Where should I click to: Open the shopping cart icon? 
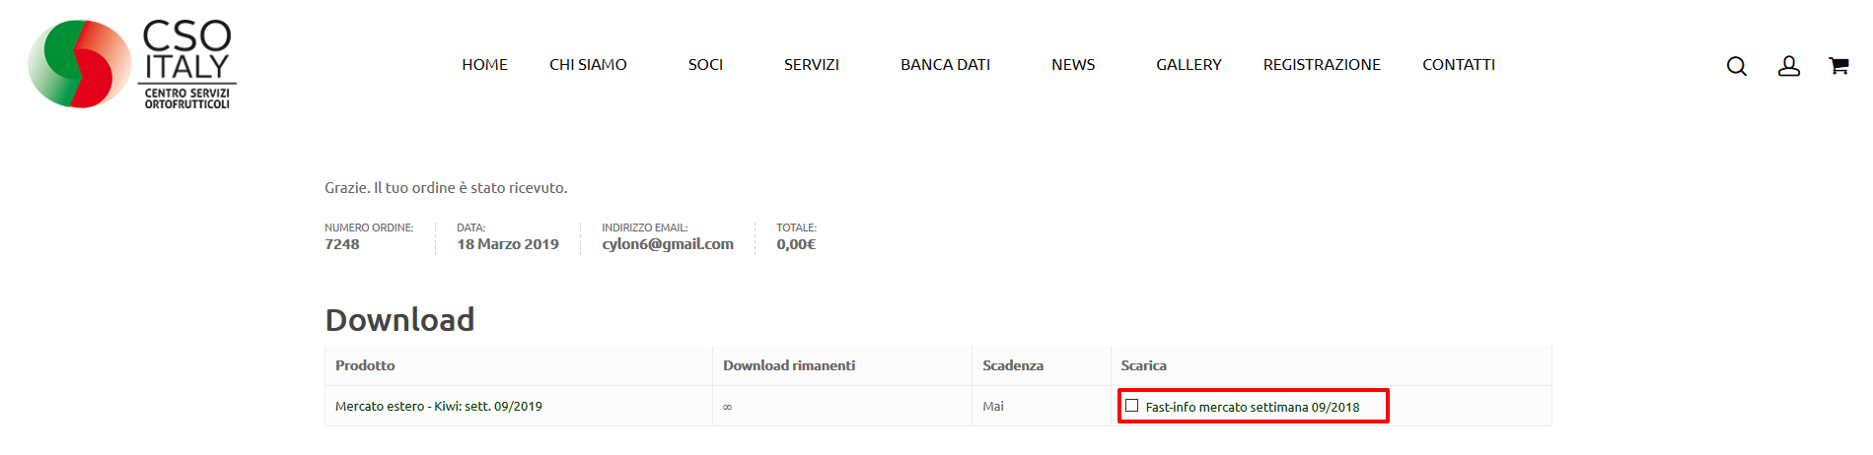click(1838, 66)
